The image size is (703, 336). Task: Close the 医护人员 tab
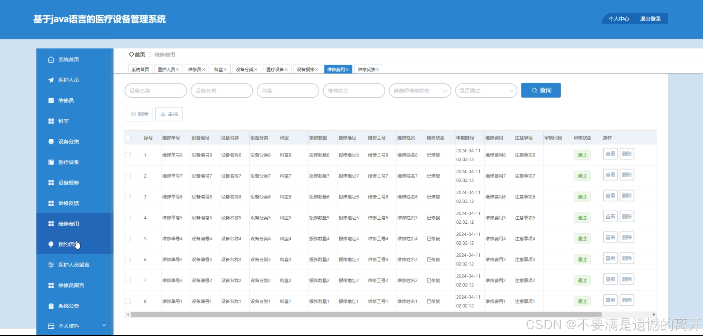[x=178, y=69]
